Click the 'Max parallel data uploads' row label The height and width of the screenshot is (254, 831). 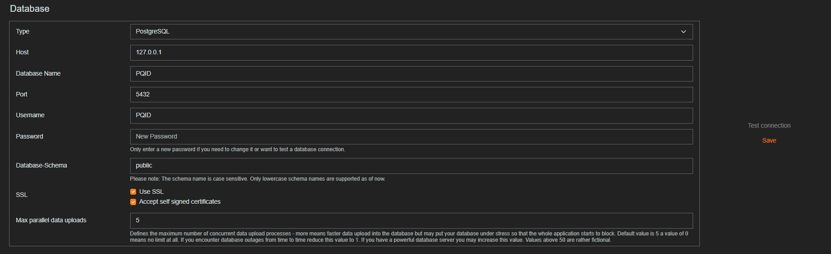pyautogui.click(x=51, y=220)
